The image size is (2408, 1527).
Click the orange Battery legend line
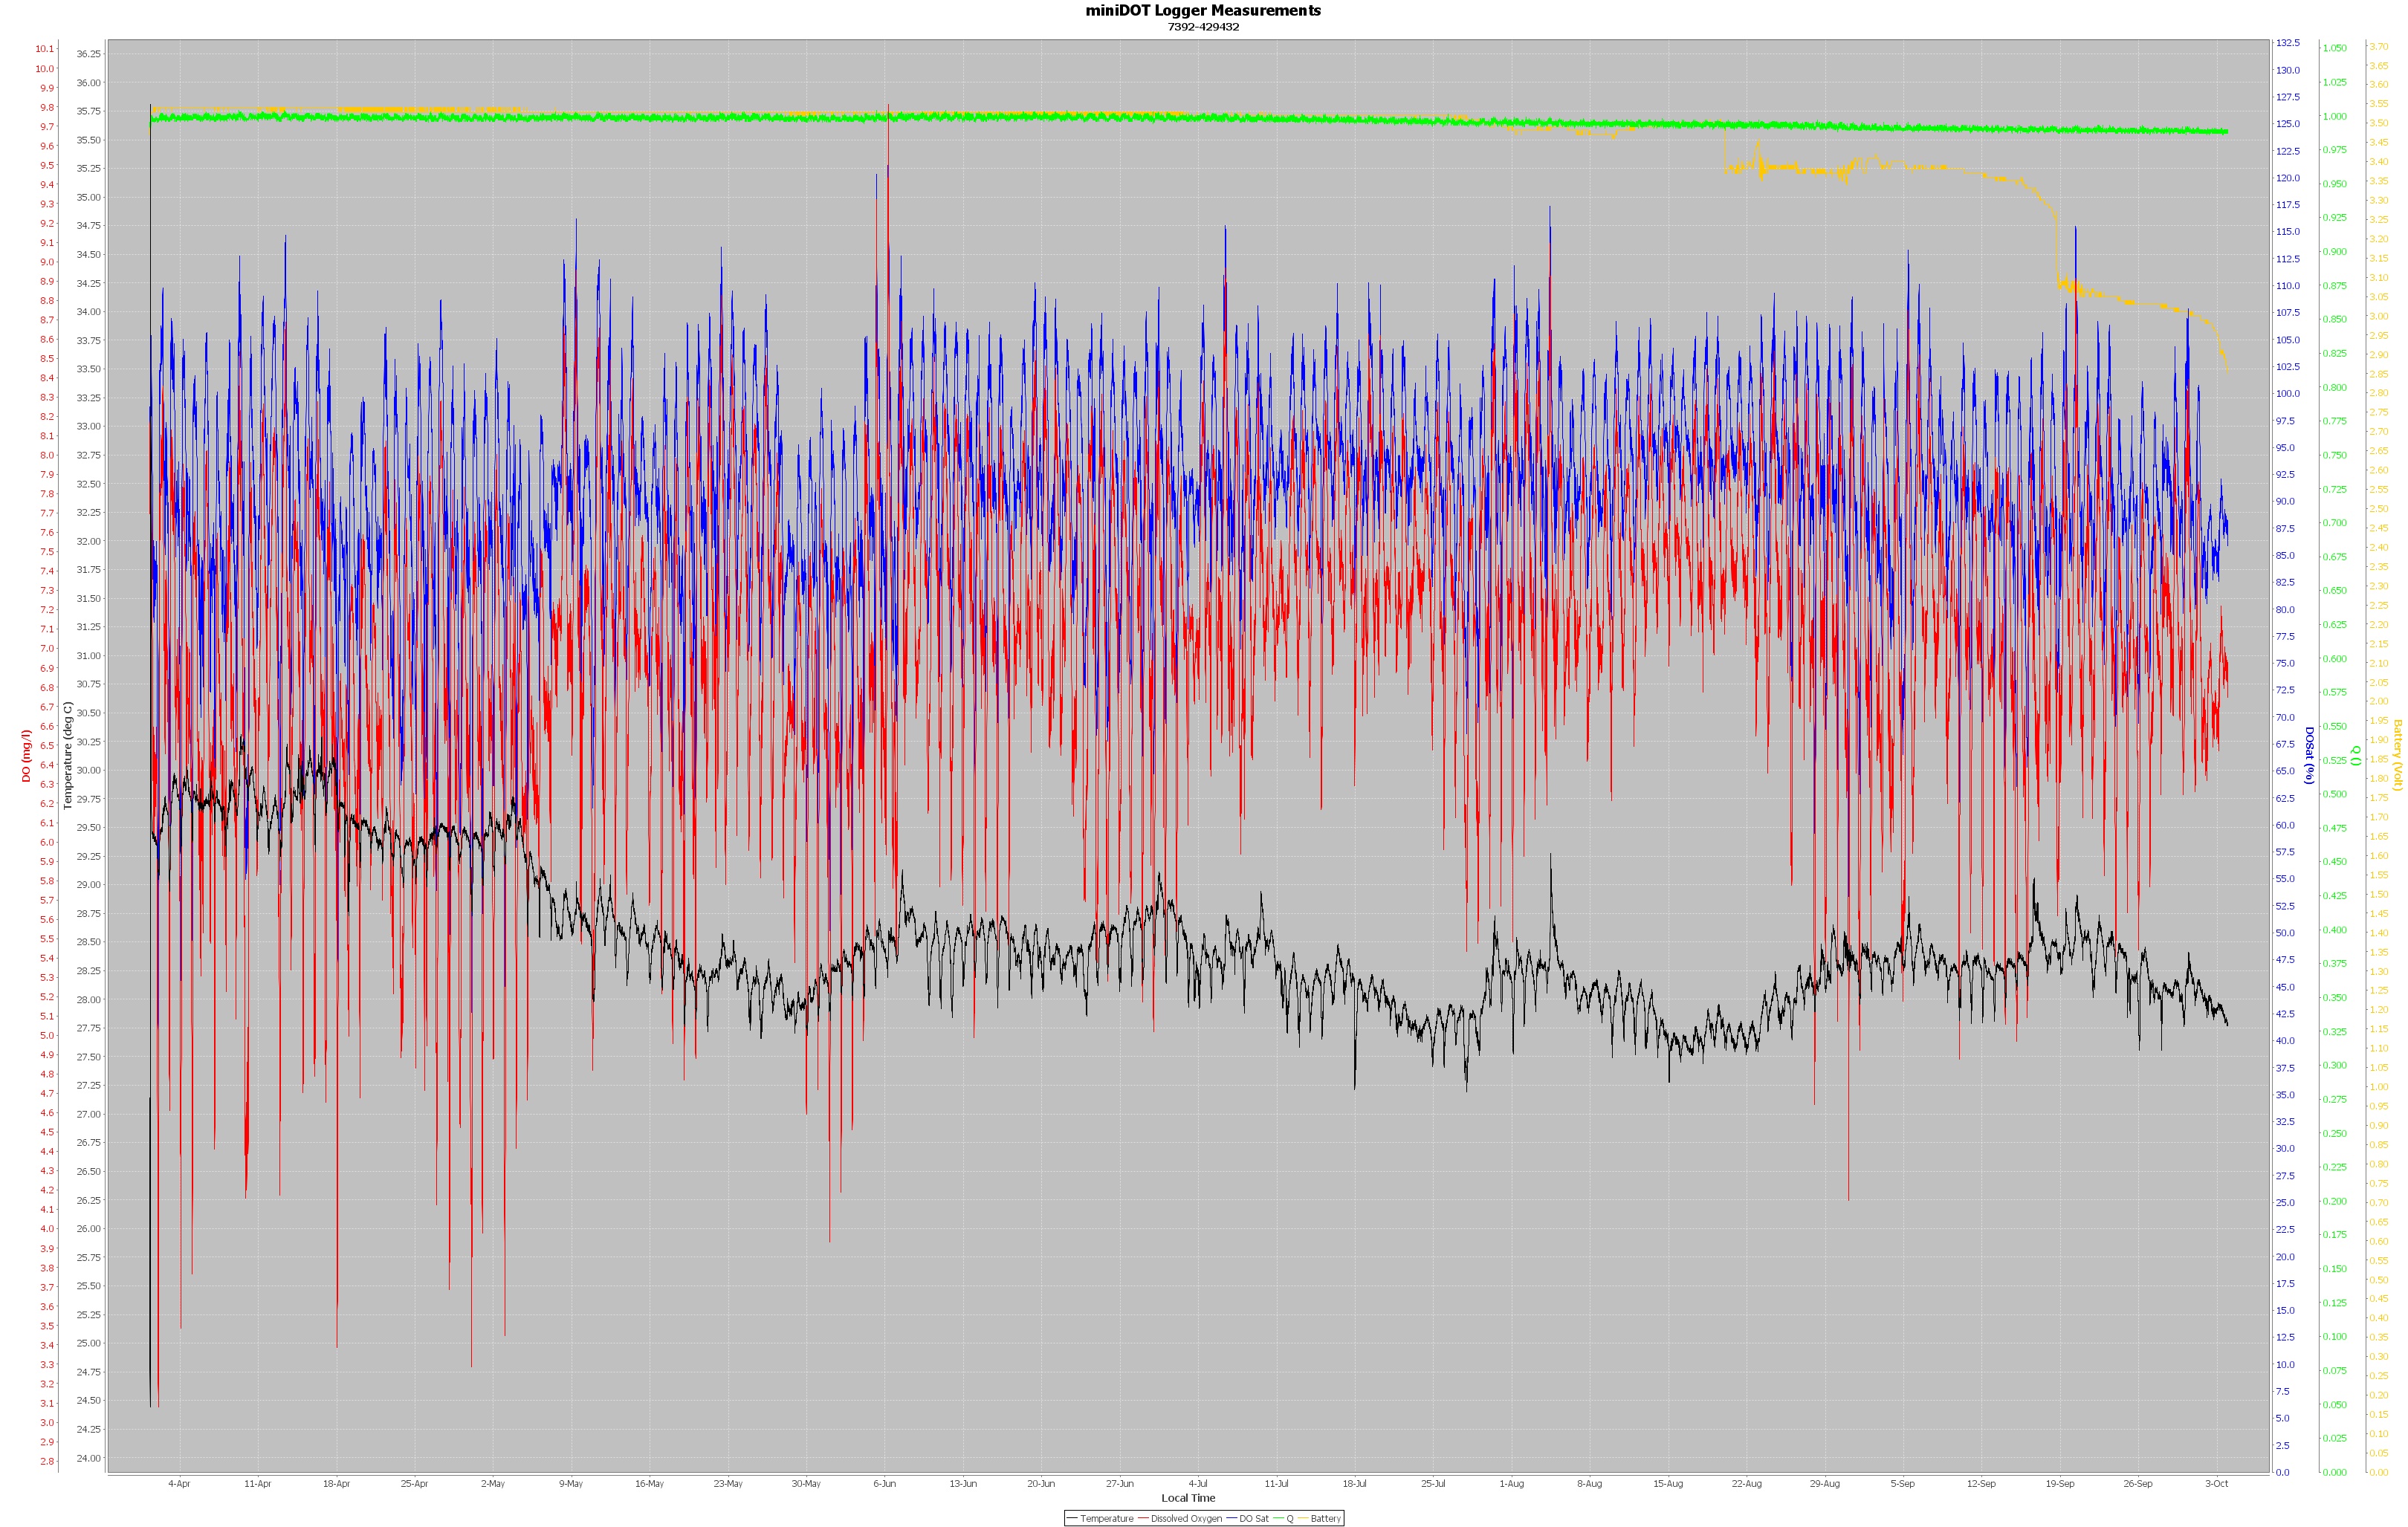point(1303,1518)
